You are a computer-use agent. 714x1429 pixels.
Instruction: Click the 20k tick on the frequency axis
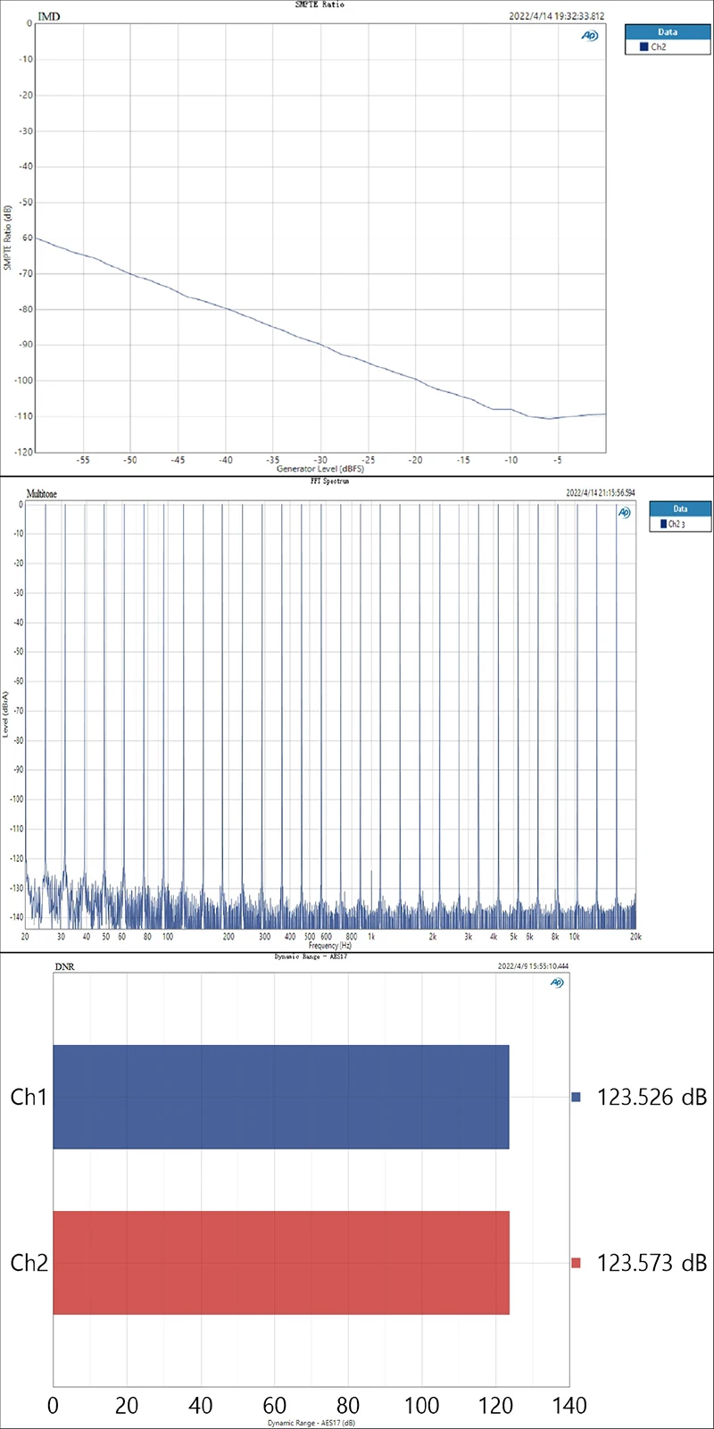point(635,937)
